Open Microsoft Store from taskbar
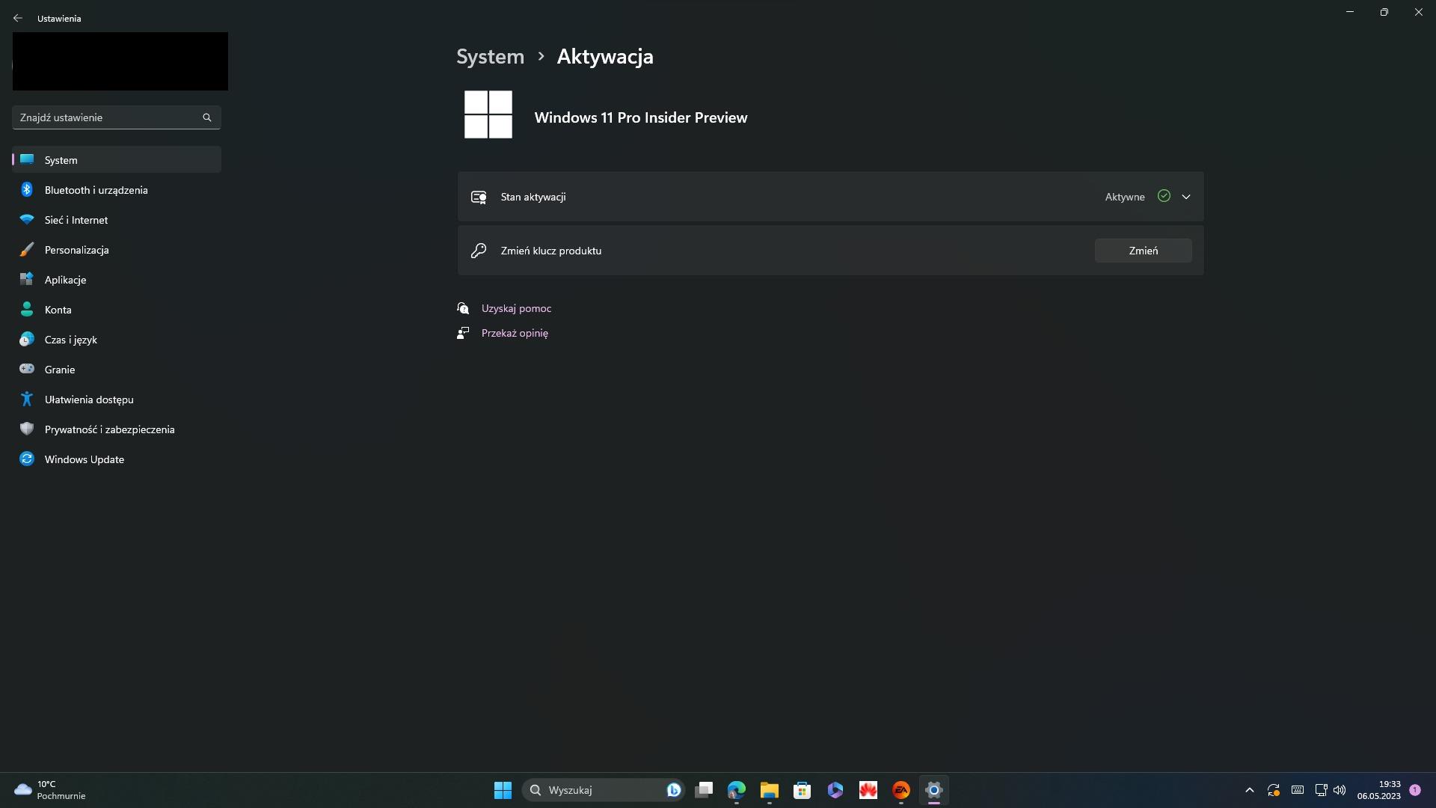Screen dimensions: 1436x808 tap(803, 790)
